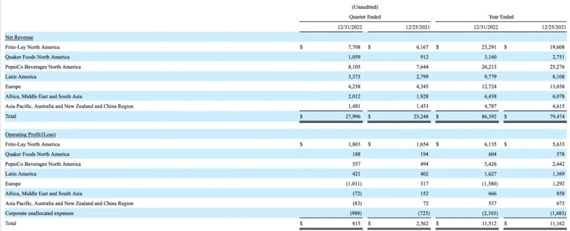This screenshot has width=570, height=231.
Task: Click 12/25/2021 header under Year Ended
Action: (554, 27)
